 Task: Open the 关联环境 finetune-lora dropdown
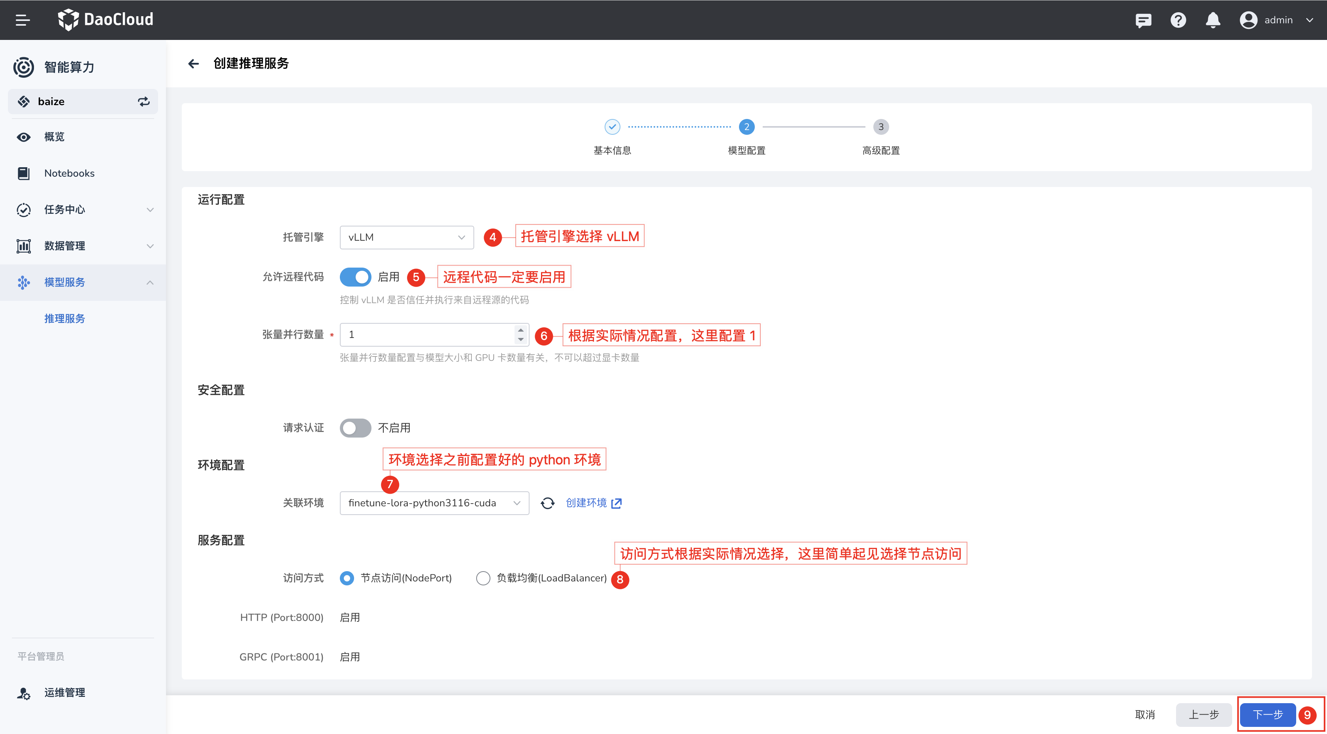coord(434,503)
